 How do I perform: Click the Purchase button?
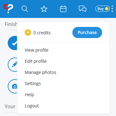pyautogui.click(x=87, y=32)
